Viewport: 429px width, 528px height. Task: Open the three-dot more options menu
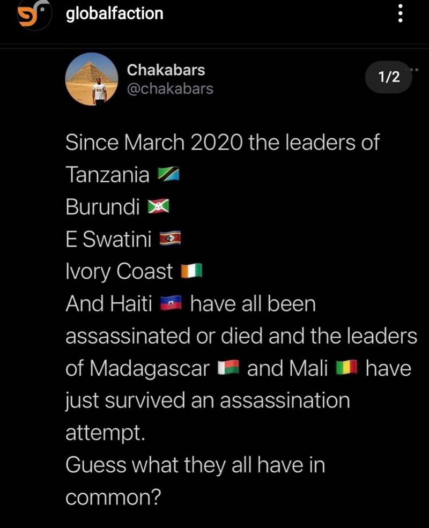pos(400,14)
